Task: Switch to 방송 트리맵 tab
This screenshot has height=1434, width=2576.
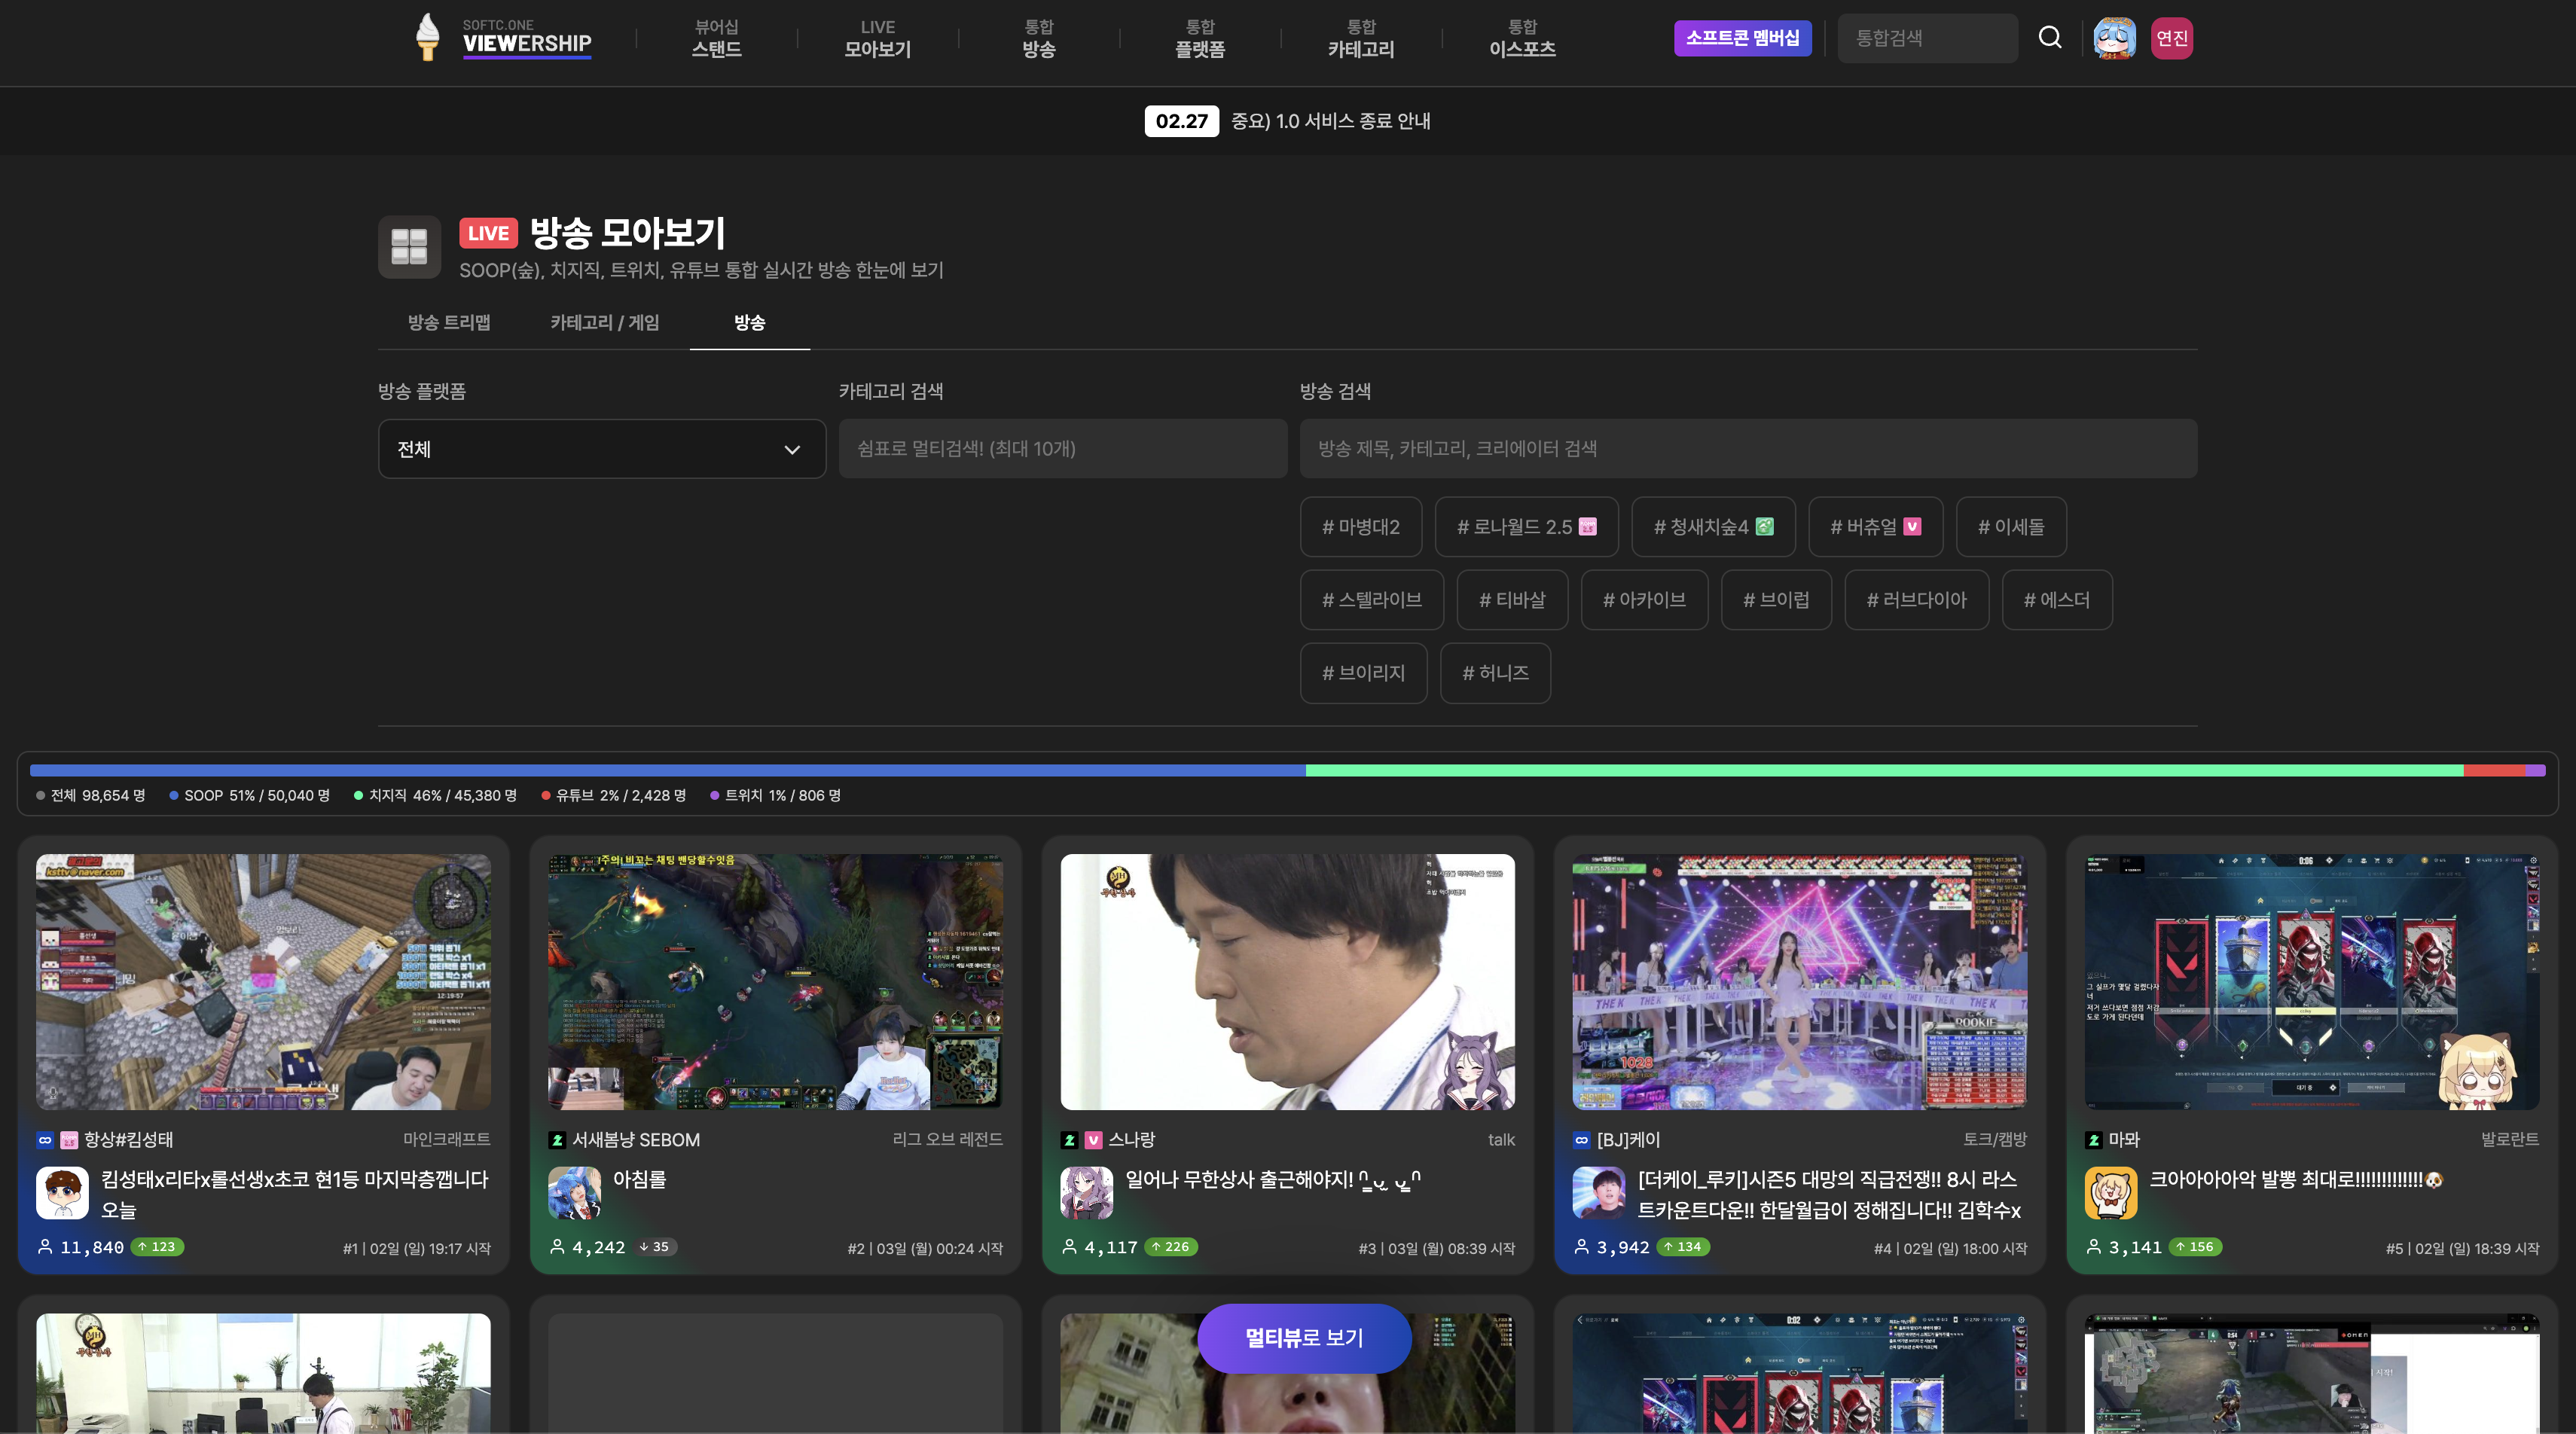Action: point(448,322)
